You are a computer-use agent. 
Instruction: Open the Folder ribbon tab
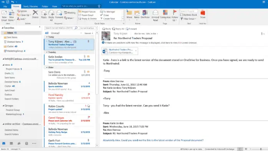coord(45,6)
